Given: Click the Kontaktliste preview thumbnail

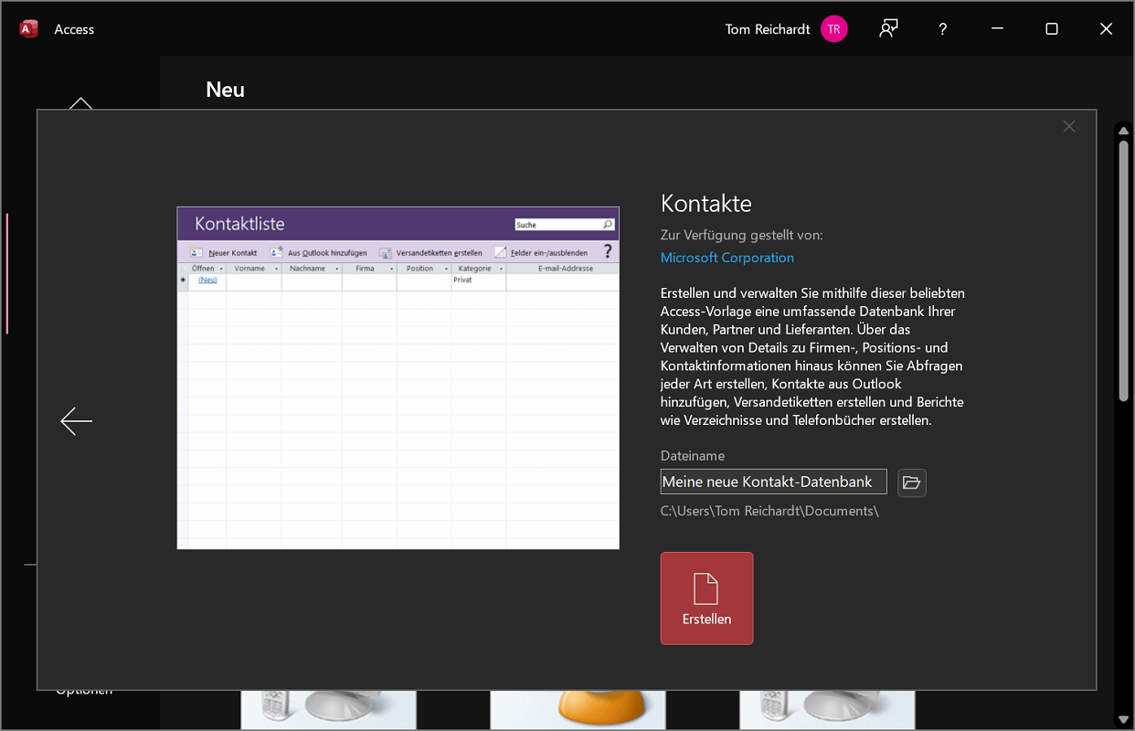Looking at the screenshot, I should click(x=398, y=377).
